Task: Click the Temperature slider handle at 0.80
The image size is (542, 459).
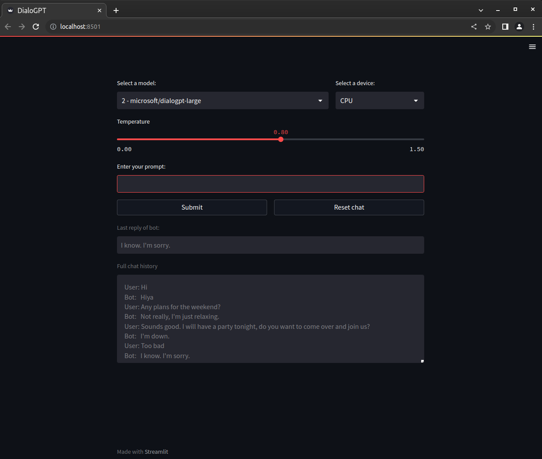Action: coord(281,139)
